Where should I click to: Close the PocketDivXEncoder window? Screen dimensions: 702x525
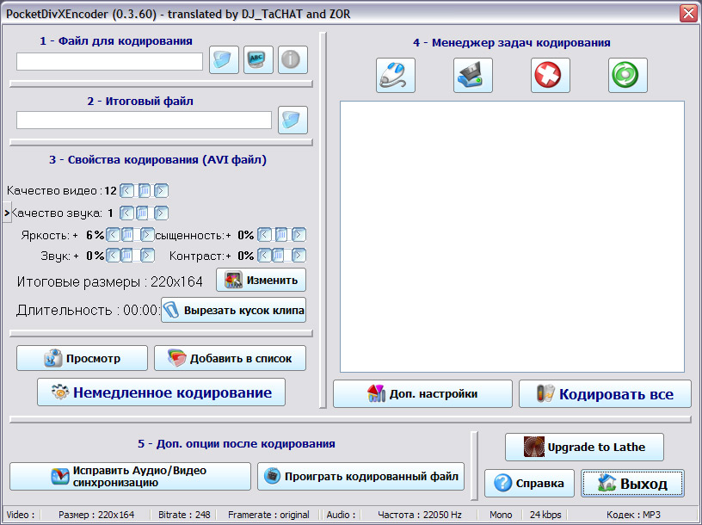[x=688, y=14]
